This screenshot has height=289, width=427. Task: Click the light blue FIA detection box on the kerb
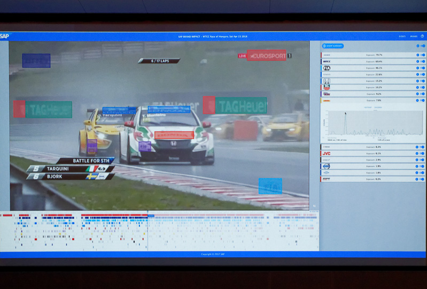pos(270,186)
